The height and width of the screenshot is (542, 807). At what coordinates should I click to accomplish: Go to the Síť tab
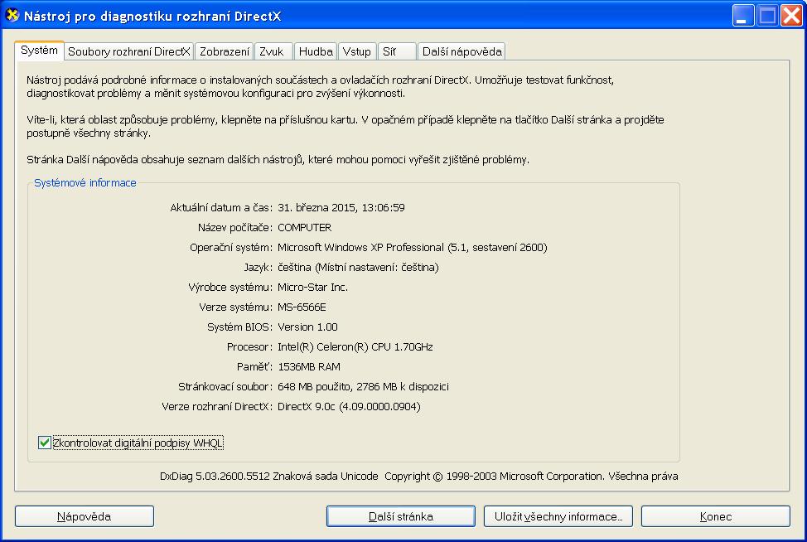[x=397, y=51]
